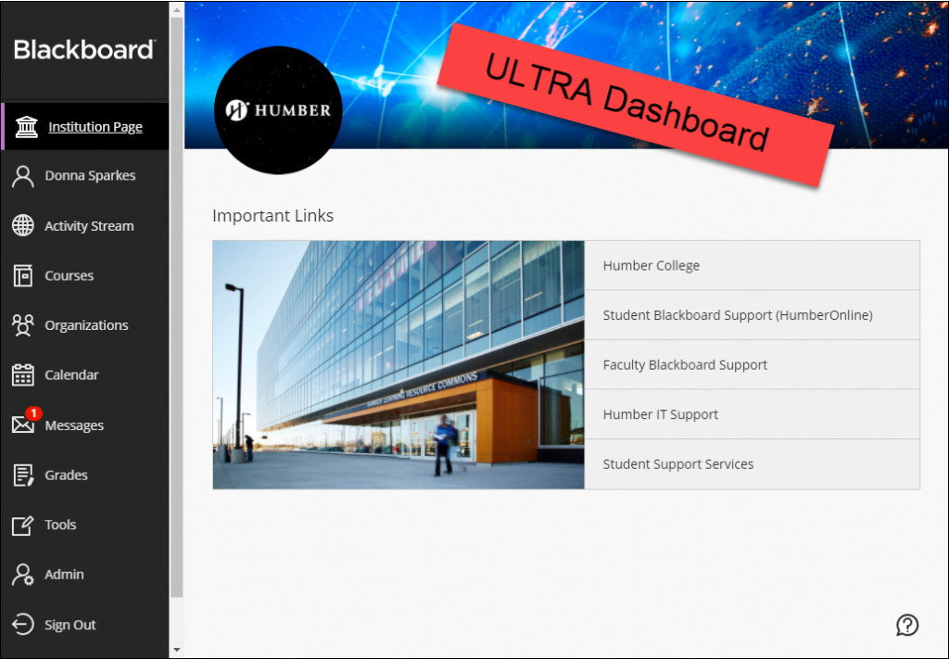Viewport: 949px width, 659px height.
Task: Click the Institution Page building icon
Action: tap(26, 126)
